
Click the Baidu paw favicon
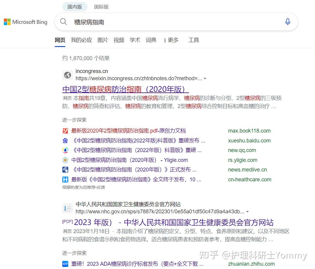click(x=65, y=141)
